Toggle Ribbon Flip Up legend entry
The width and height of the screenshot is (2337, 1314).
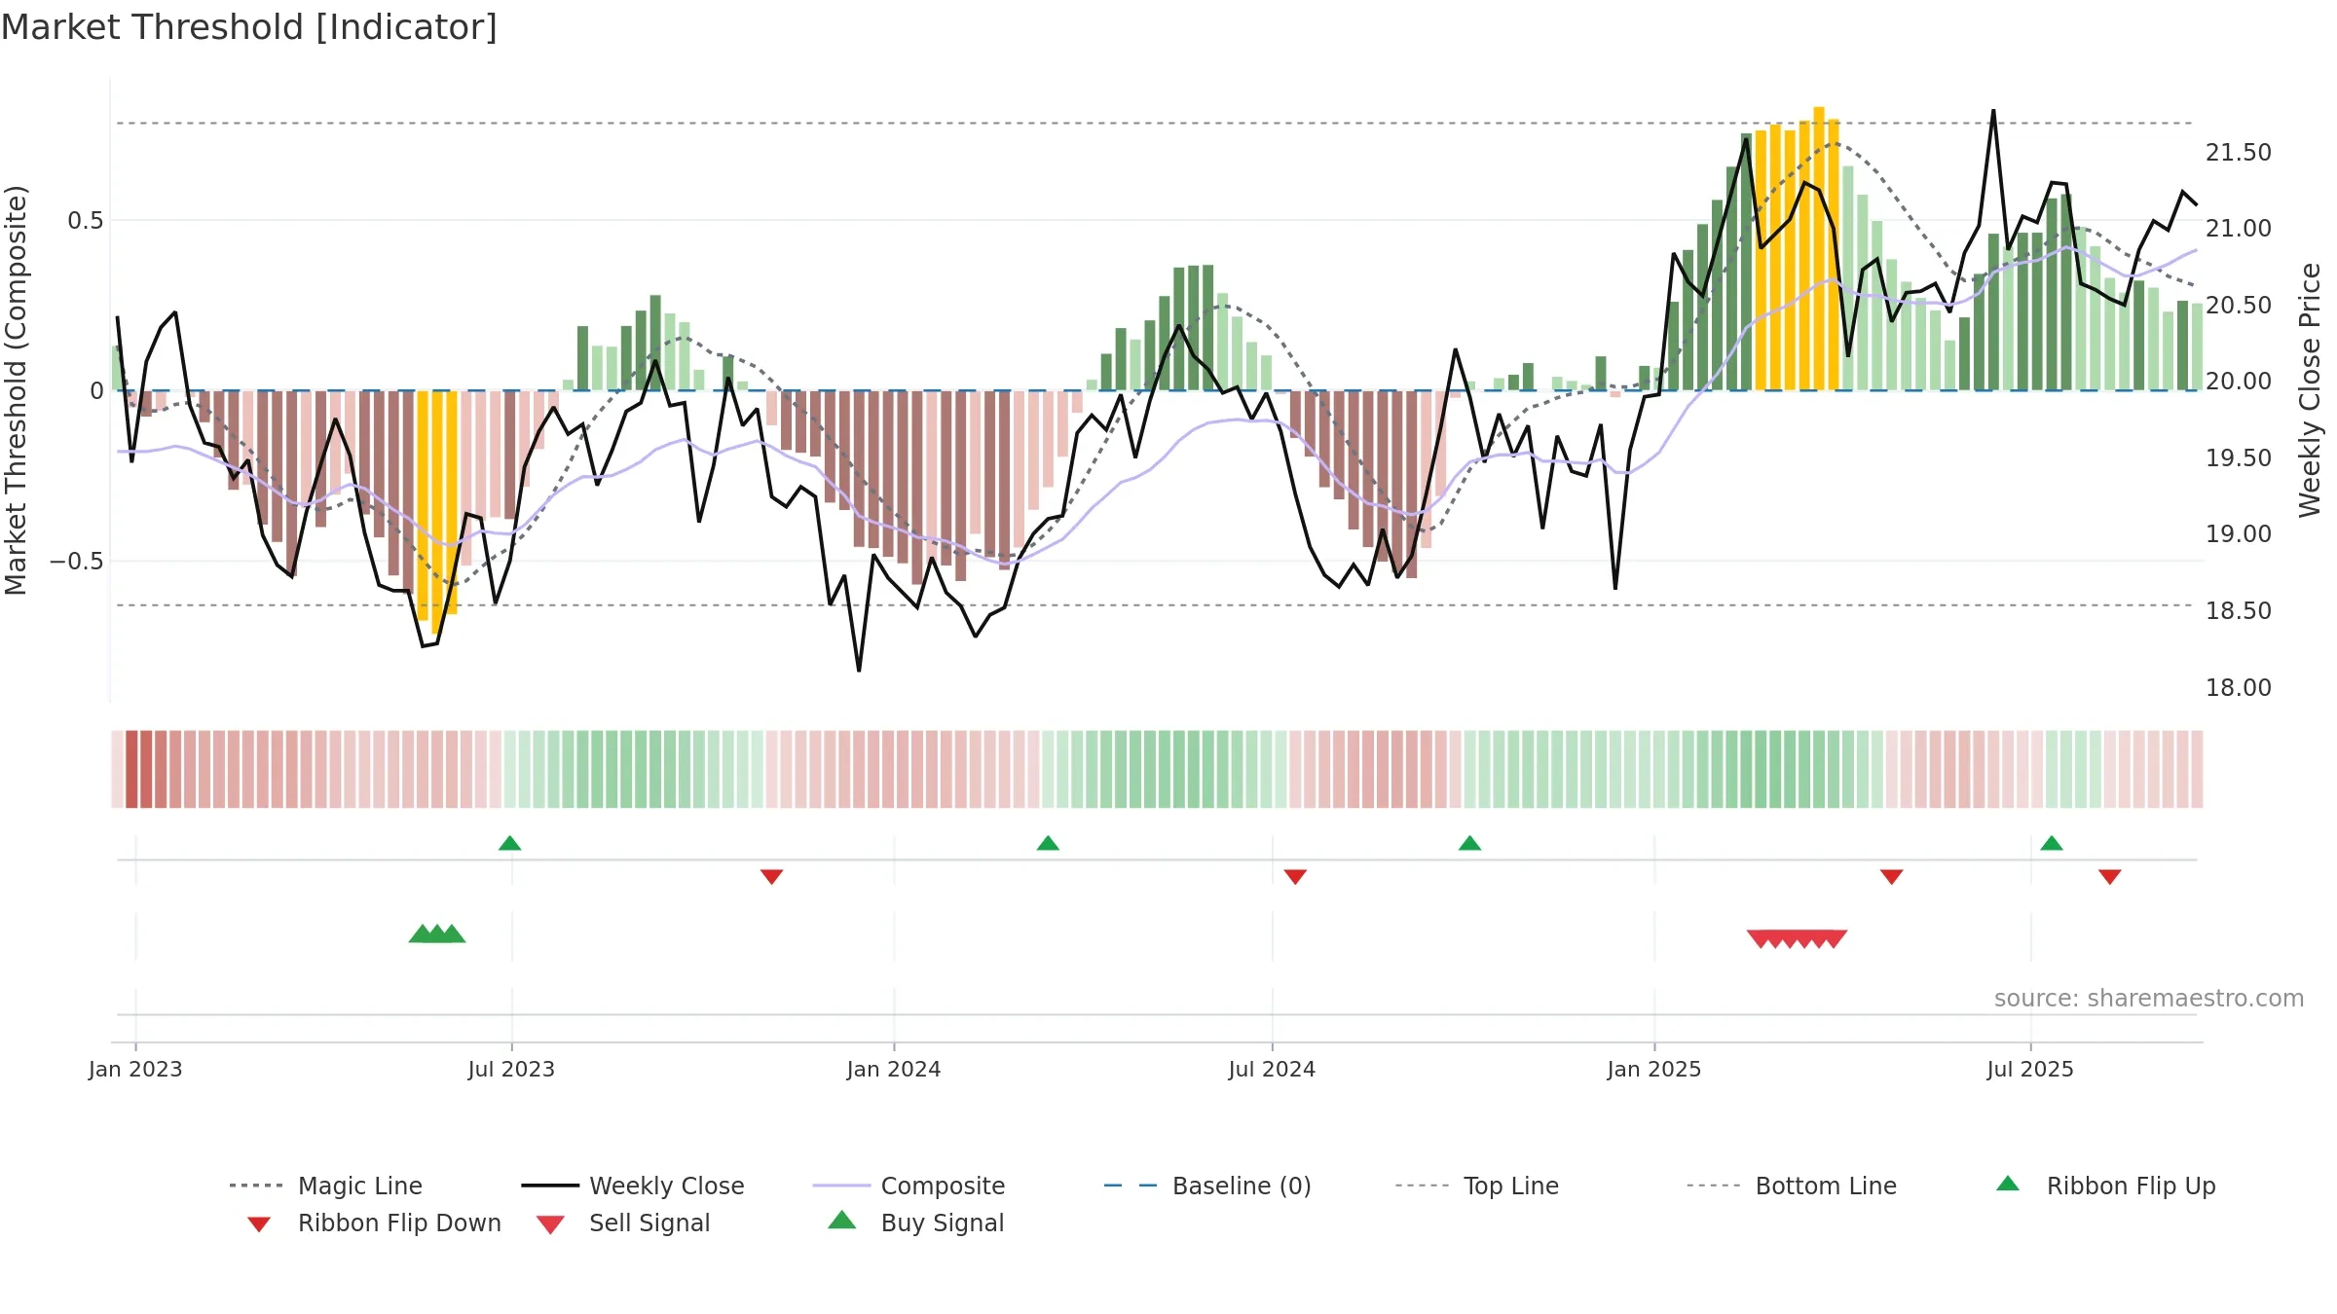[x=2105, y=1186]
